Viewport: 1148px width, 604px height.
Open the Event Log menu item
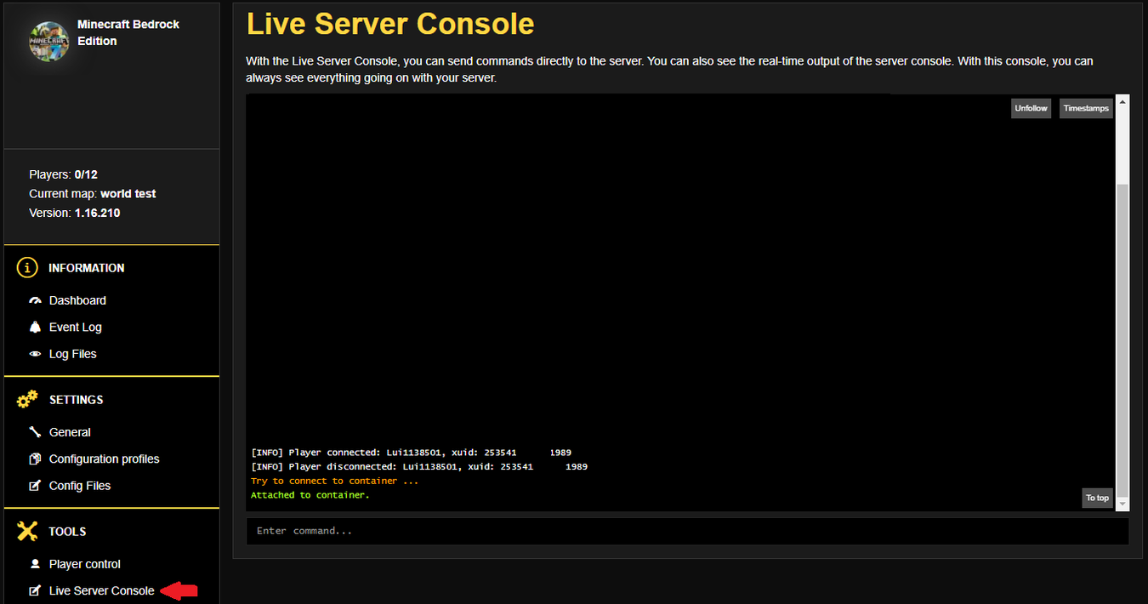75,327
